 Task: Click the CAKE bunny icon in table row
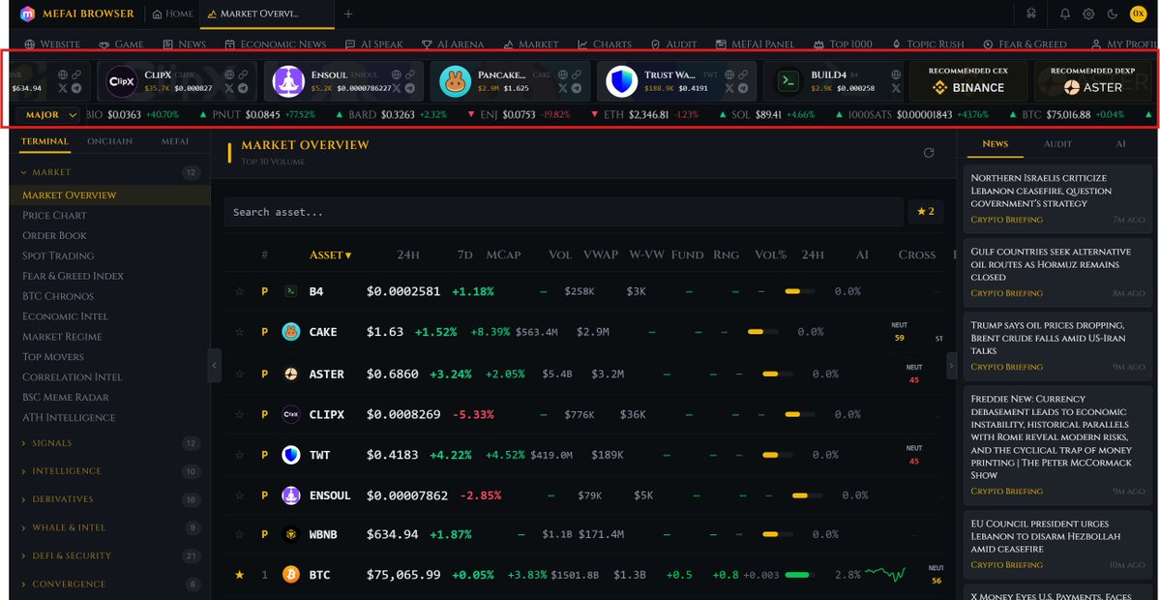coord(291,331)
